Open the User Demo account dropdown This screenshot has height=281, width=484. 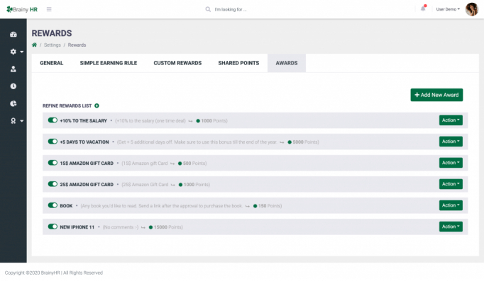448,9
